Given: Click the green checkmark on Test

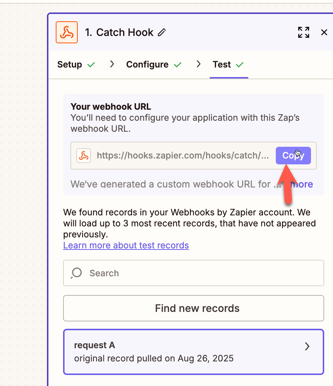Looking at the screenshot, I should [240, 64].
